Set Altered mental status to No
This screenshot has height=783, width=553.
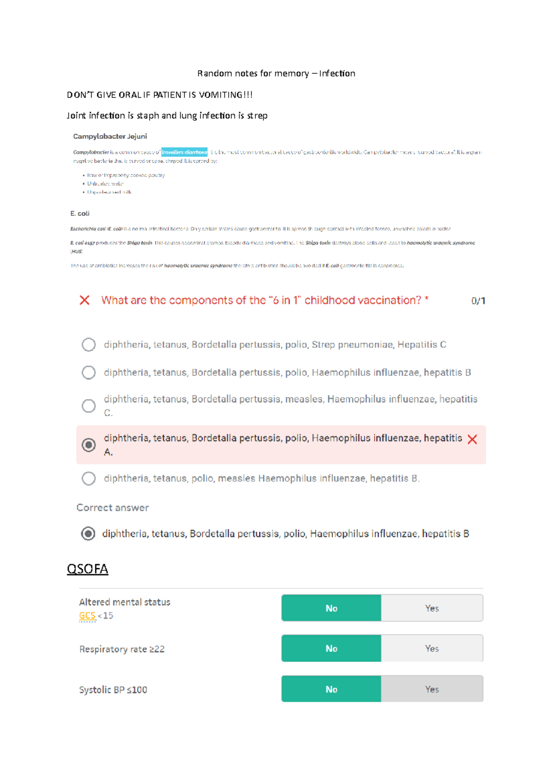click(x=331, y=608)
